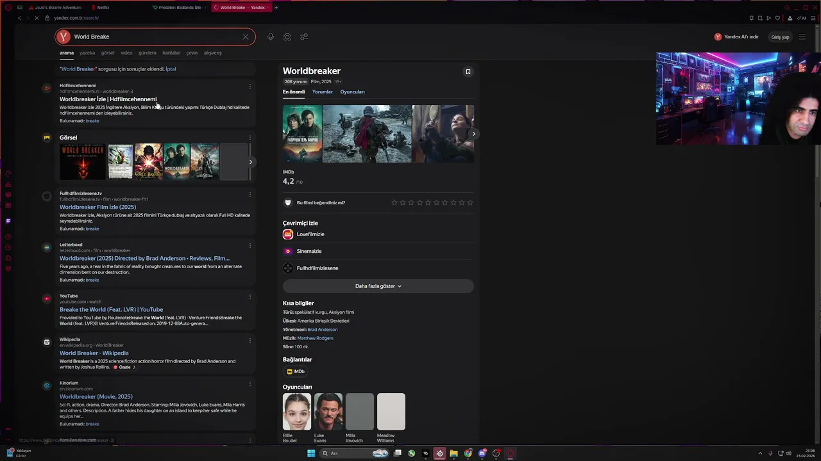
Task: Open more options for Hdfilmcehennemi result
Action: (250, 86)
